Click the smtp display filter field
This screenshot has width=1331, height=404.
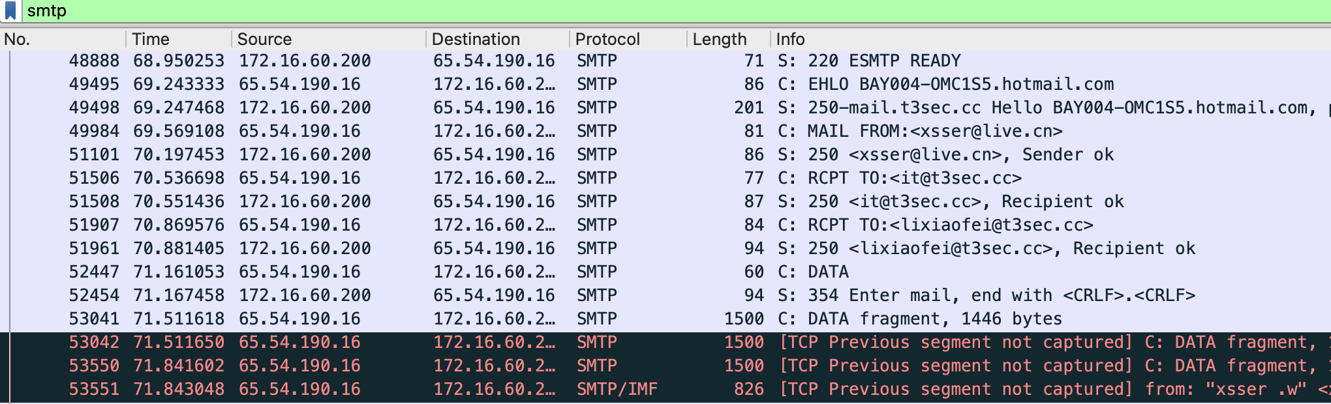[x=652, y=11]
